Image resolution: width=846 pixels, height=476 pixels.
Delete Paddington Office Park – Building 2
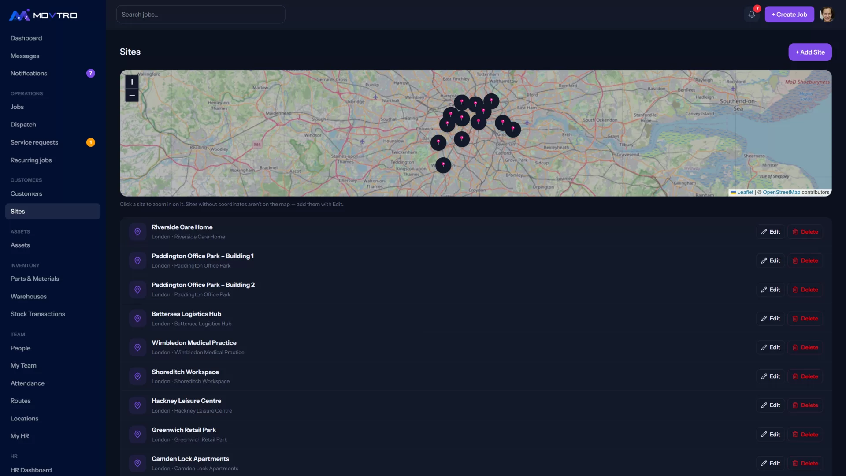click(805, 290)
